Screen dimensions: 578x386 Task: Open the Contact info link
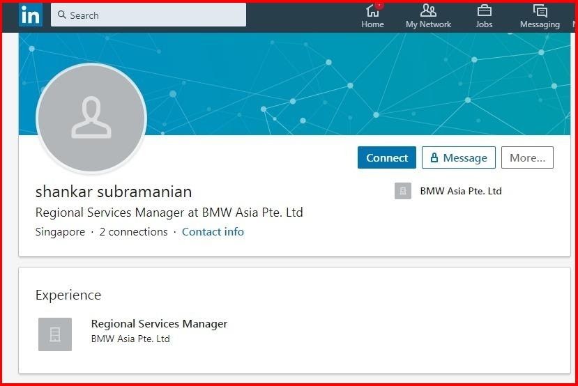[x=213, y=232]
